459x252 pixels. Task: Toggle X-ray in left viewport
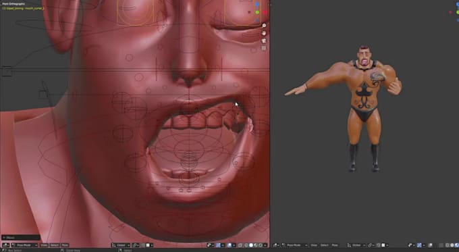click(240, 245)
